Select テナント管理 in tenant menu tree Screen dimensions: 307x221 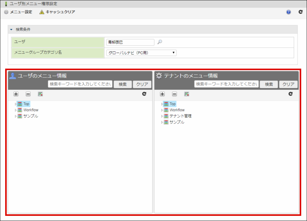click(178, 116)
